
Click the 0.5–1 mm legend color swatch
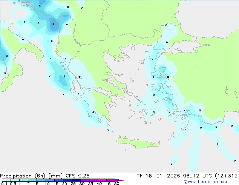pos(15,180)
